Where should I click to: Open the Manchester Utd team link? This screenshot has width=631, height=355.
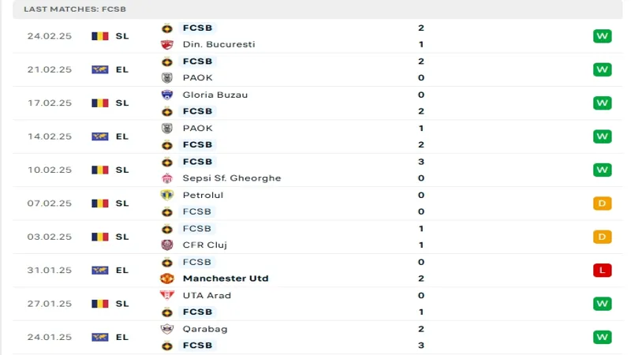pos(226,278)
